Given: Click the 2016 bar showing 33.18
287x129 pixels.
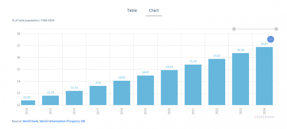Looking at the screenshot, I should tap(74, 98).
